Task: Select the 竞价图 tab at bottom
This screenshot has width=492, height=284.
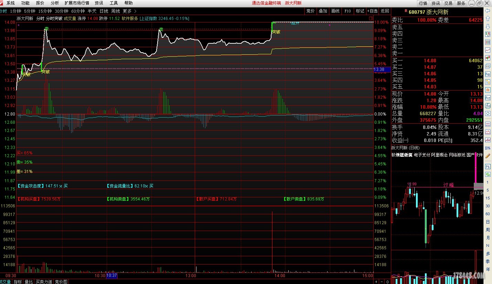Action: 61,282
